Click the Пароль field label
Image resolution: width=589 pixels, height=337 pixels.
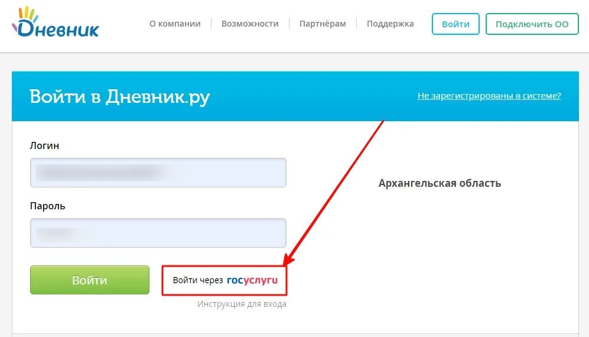point(48,206)
